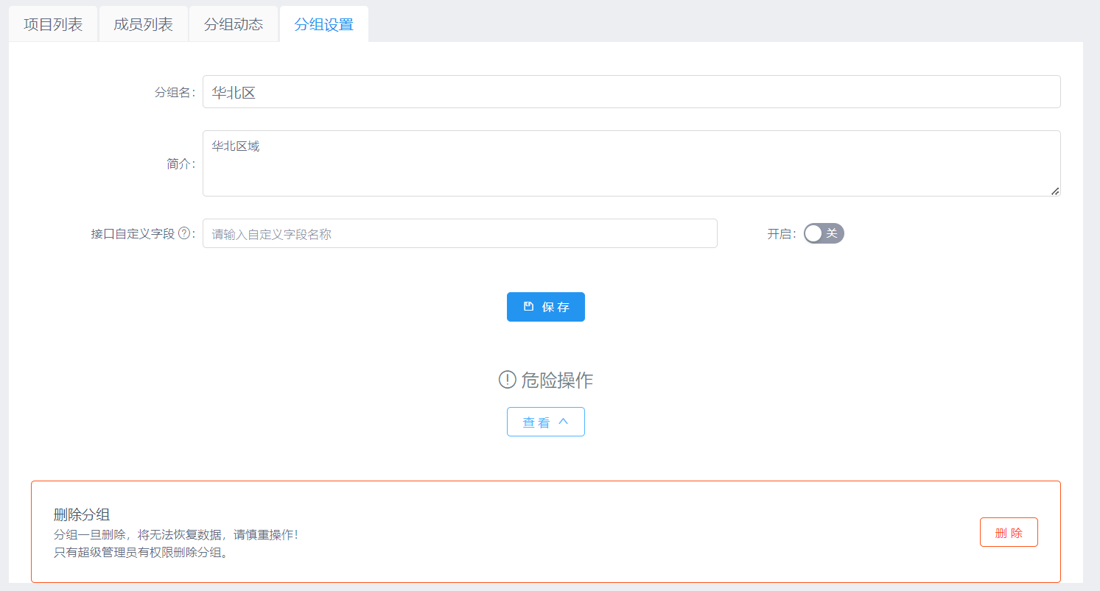Click the exclamation icon next to 危险操作

point(507,380)
